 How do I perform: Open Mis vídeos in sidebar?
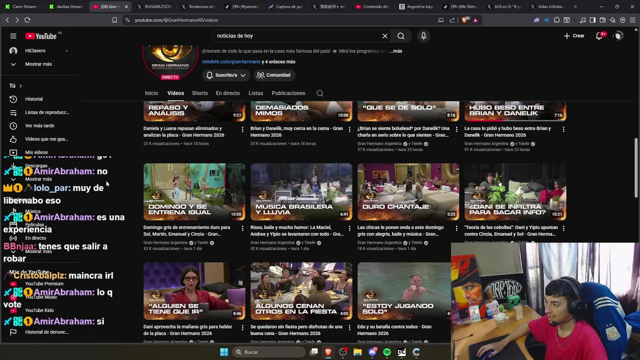39,152
